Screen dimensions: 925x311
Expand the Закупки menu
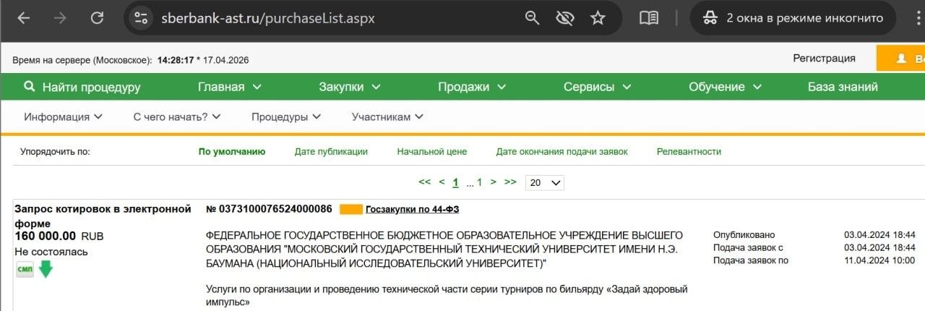coord(350,88)
